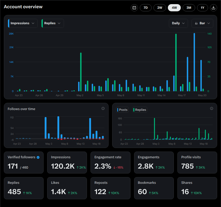The height and width of the screenshot is (207, 221).
Task: Open the Bar chart type dropdown
Action: (x=202, y=23)
